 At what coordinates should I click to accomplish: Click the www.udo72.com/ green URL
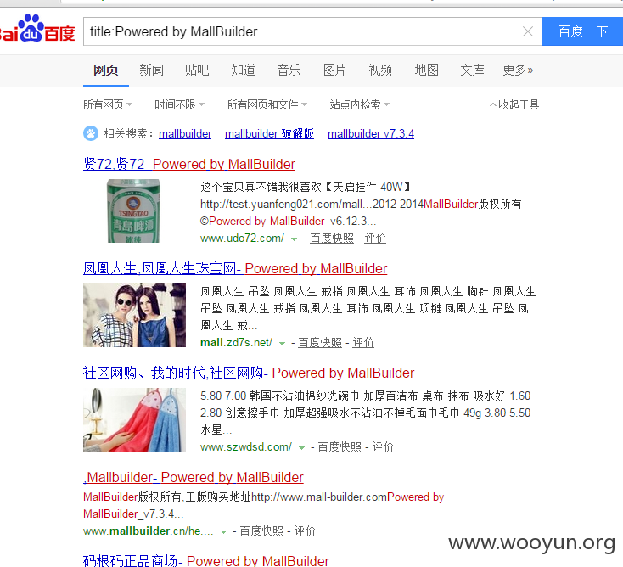(x=243, y=239)
